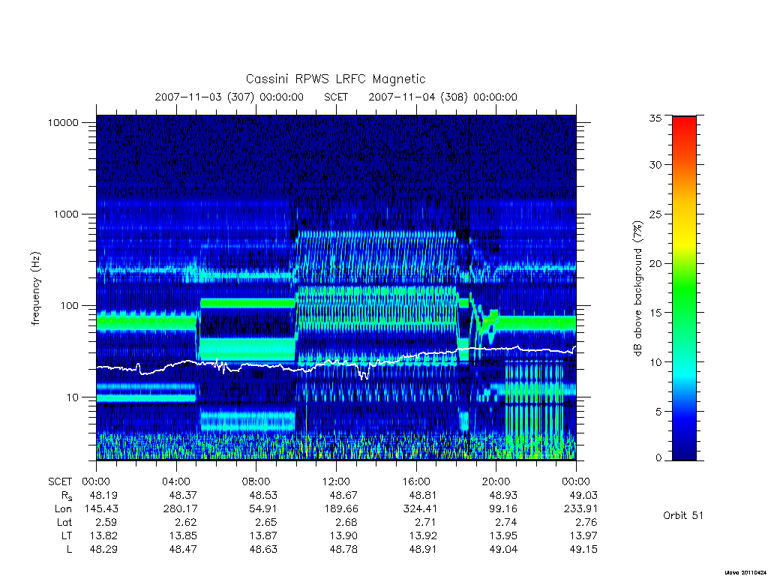Click the vertical color bar scale
768x576 pixels.
[x=684, y=288]
